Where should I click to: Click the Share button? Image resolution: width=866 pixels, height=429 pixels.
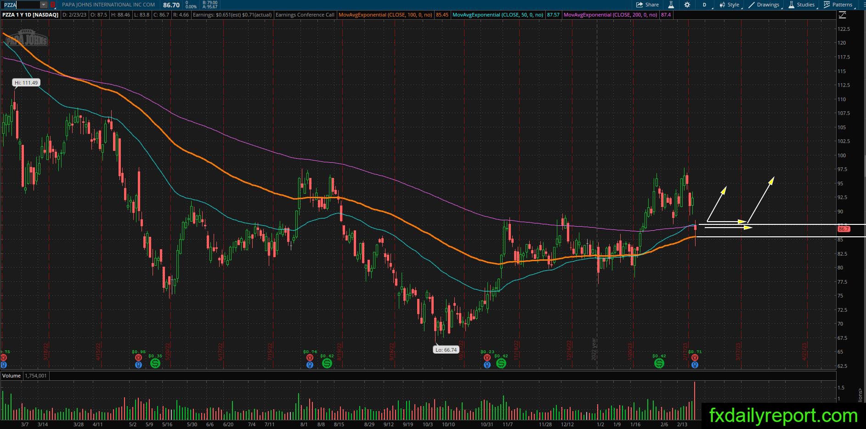[647, 5]
